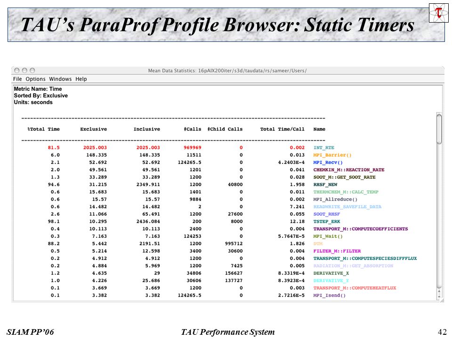452x339 pixels.
Task: Click the Metric Name: Time label
Action: (x=38, y=89)
